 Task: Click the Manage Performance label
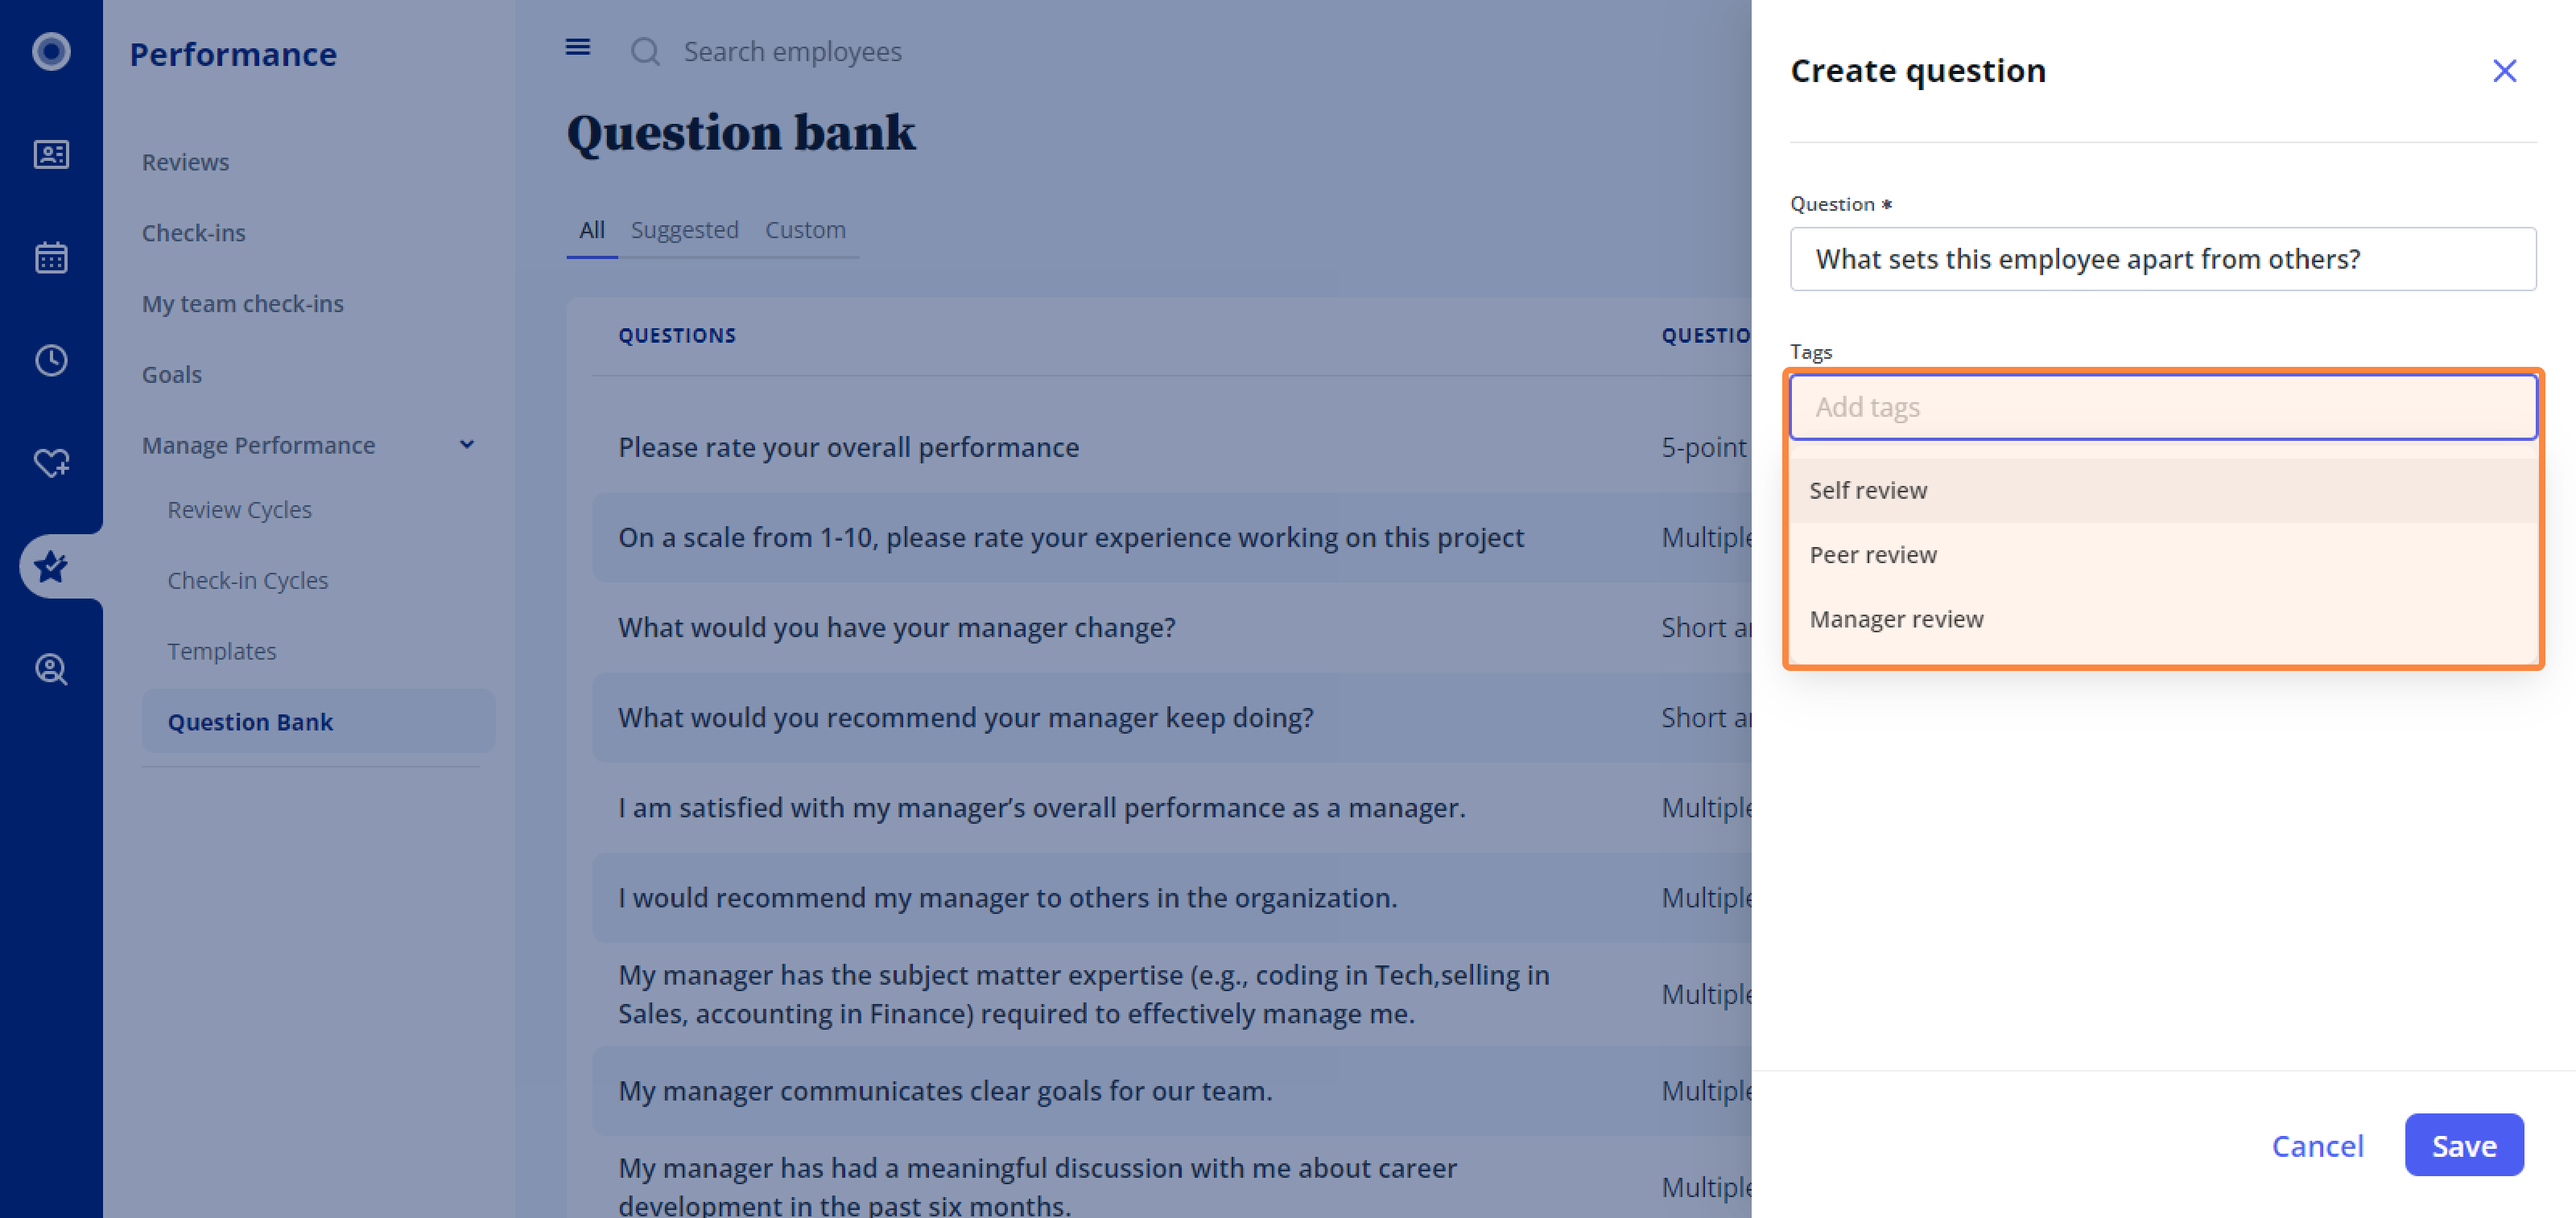coord(258,445)
